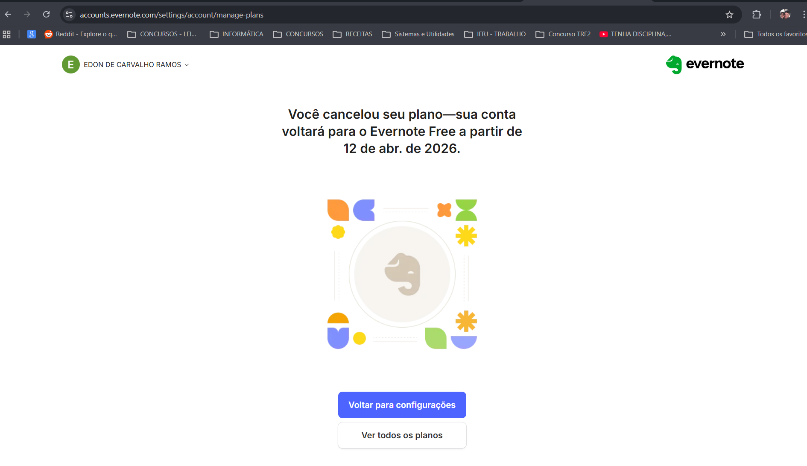
Task: Click the Ver todos os planos button
Action: pyautogui.click(x=402, y=435)
